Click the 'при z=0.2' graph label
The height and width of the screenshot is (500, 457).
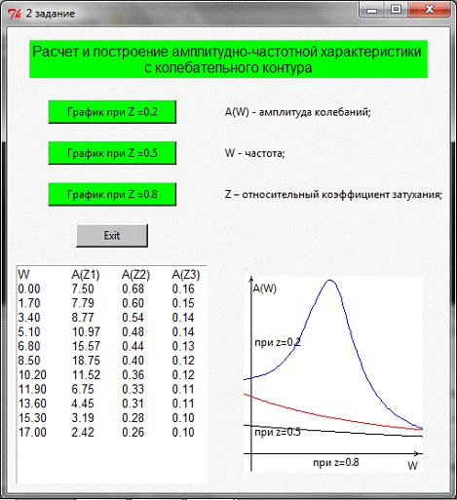[278, 342]
